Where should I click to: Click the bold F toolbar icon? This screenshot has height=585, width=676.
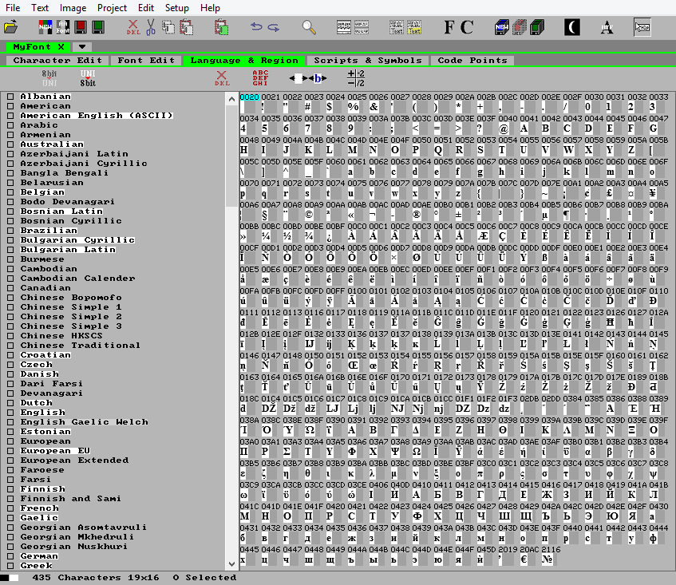[x=449, y=27]
